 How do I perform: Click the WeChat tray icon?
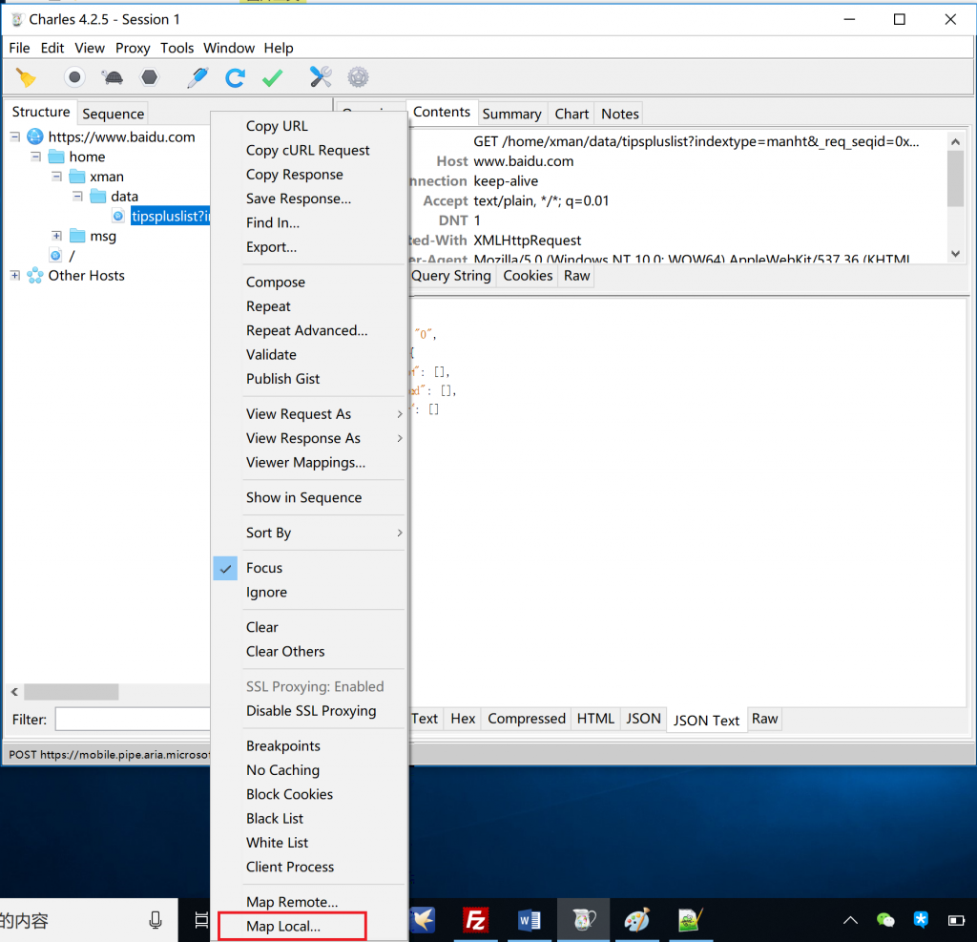click(885, 920)
